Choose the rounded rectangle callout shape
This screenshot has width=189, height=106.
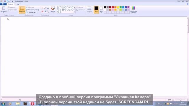68,10
